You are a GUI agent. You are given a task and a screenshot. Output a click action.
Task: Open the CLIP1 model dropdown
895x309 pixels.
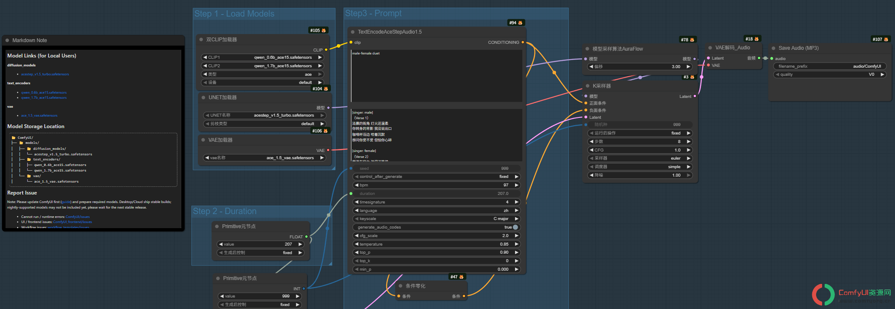coord(262,57)
